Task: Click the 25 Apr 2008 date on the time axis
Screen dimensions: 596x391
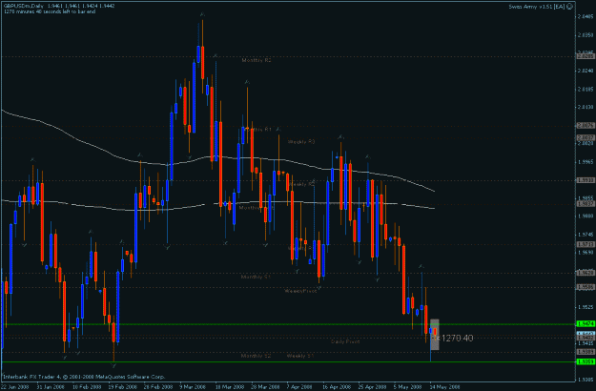Action: pos(372,387)
